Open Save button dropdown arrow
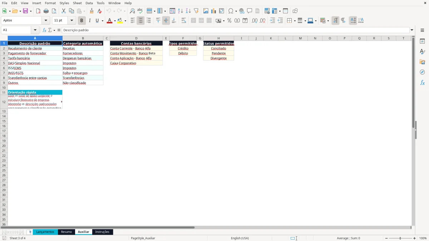The width and height of the screenshot is (429, 241). pyautogui.click(x=30, y=11)
